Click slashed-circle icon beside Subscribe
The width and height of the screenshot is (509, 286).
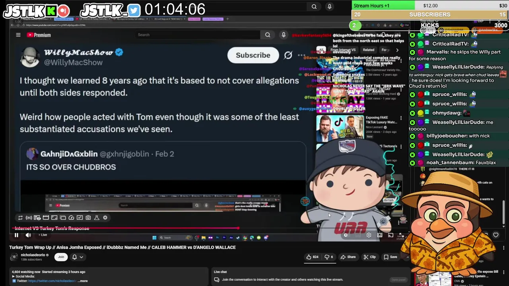[x=288, y=55]
